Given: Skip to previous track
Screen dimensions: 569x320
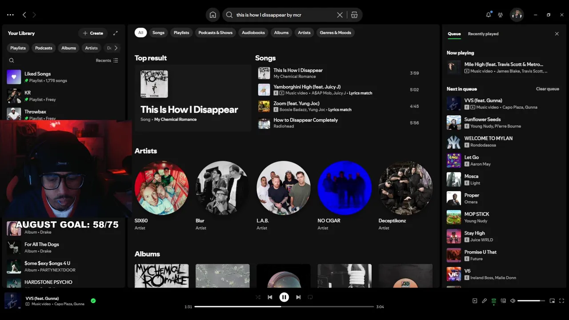Looking at the screenshot, I should (270, 297).
